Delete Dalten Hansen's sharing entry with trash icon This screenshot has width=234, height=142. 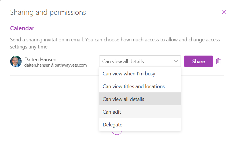coord(218,61)
